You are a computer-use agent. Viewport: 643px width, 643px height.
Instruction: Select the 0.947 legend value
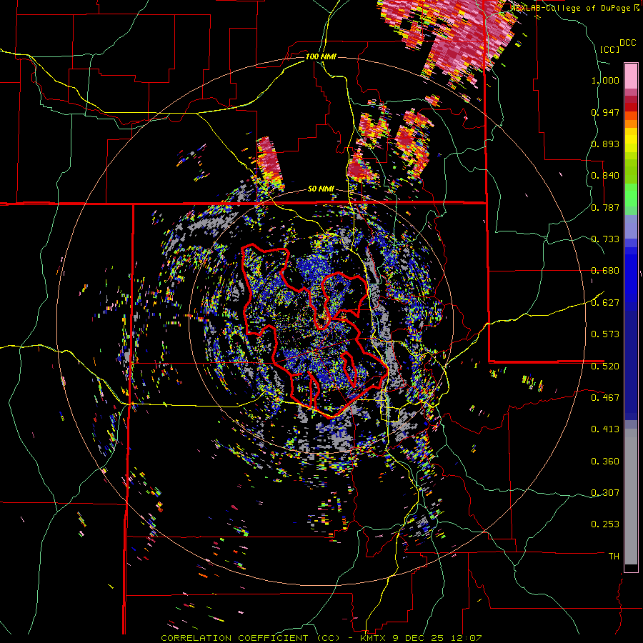coord(605,112)
